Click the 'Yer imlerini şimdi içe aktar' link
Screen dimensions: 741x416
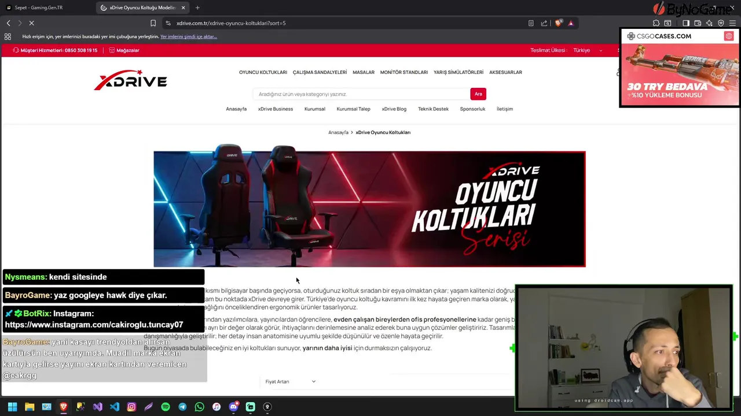tap(189, 36)
